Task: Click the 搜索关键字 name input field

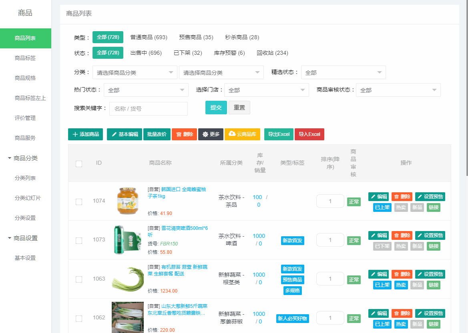Action: coord(148,109)
